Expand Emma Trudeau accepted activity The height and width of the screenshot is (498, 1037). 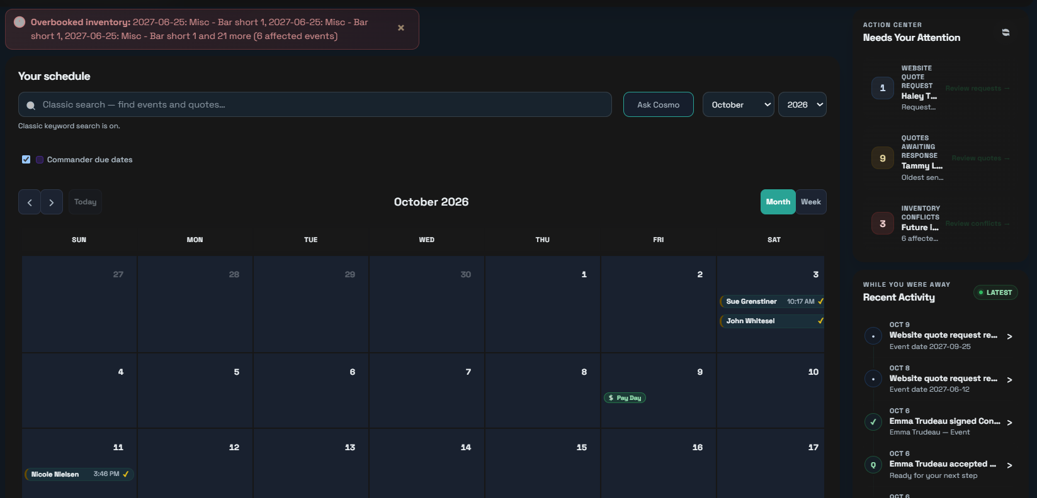pos(1009,465)
